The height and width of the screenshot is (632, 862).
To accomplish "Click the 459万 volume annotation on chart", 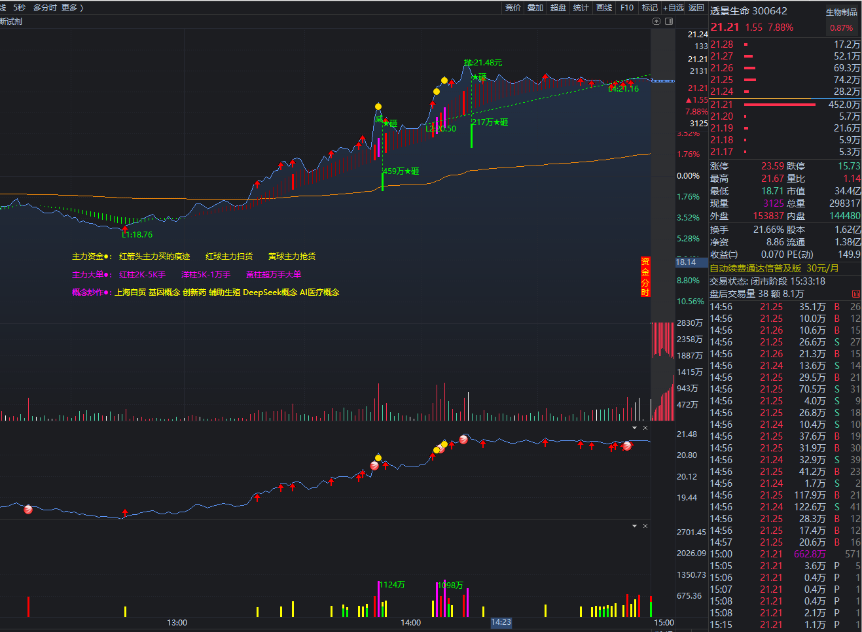I will tap(401, 171).
